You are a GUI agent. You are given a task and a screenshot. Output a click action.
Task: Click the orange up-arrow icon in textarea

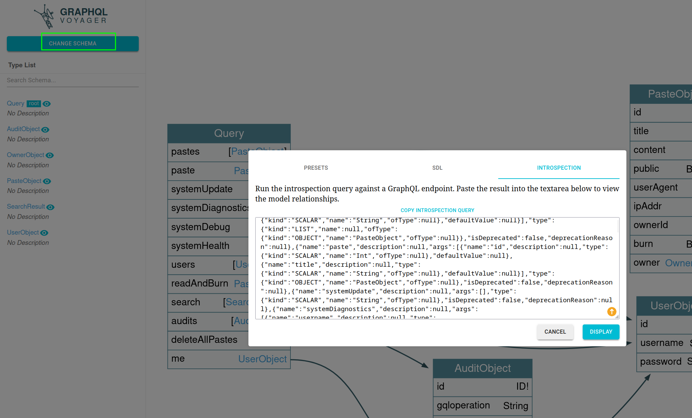tap(611, 311)
